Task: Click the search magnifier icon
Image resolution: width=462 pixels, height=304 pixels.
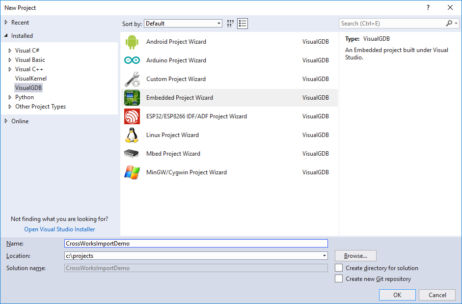Action: click(x=449, y=23)
